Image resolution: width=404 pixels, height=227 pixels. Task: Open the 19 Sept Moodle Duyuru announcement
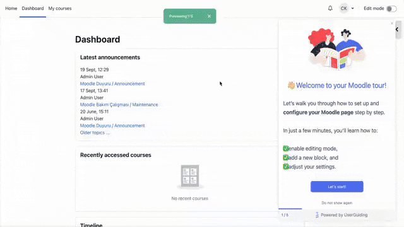[x=112, y=84]
